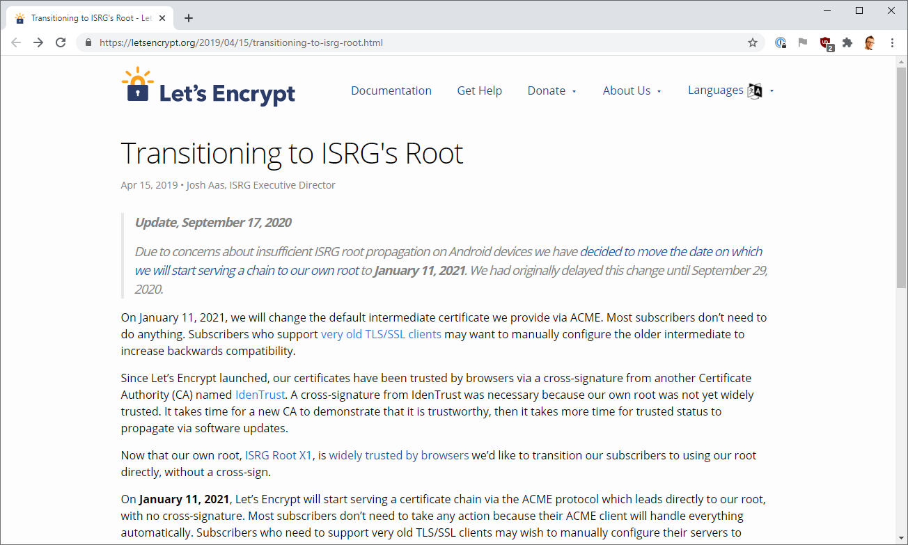Select the Get Help nav item
This screenshot has height=545, width=908.
(x=479, y=90)
